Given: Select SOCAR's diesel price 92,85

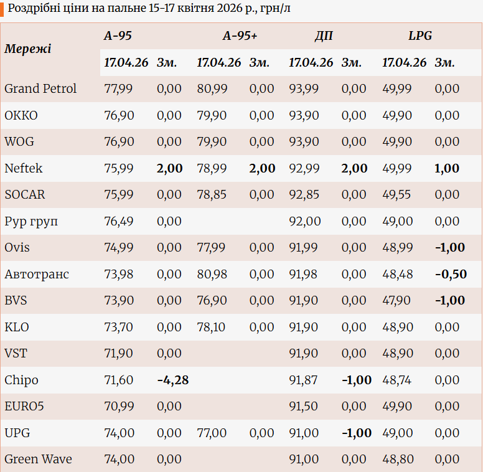Looking at the screenshot, I should (304, 195).
